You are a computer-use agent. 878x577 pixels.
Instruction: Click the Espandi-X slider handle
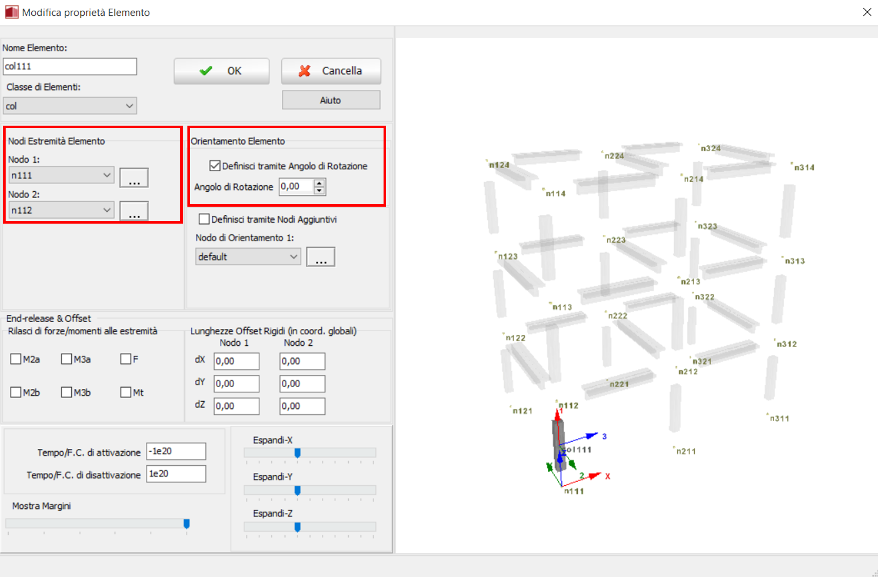pos(297,453)
